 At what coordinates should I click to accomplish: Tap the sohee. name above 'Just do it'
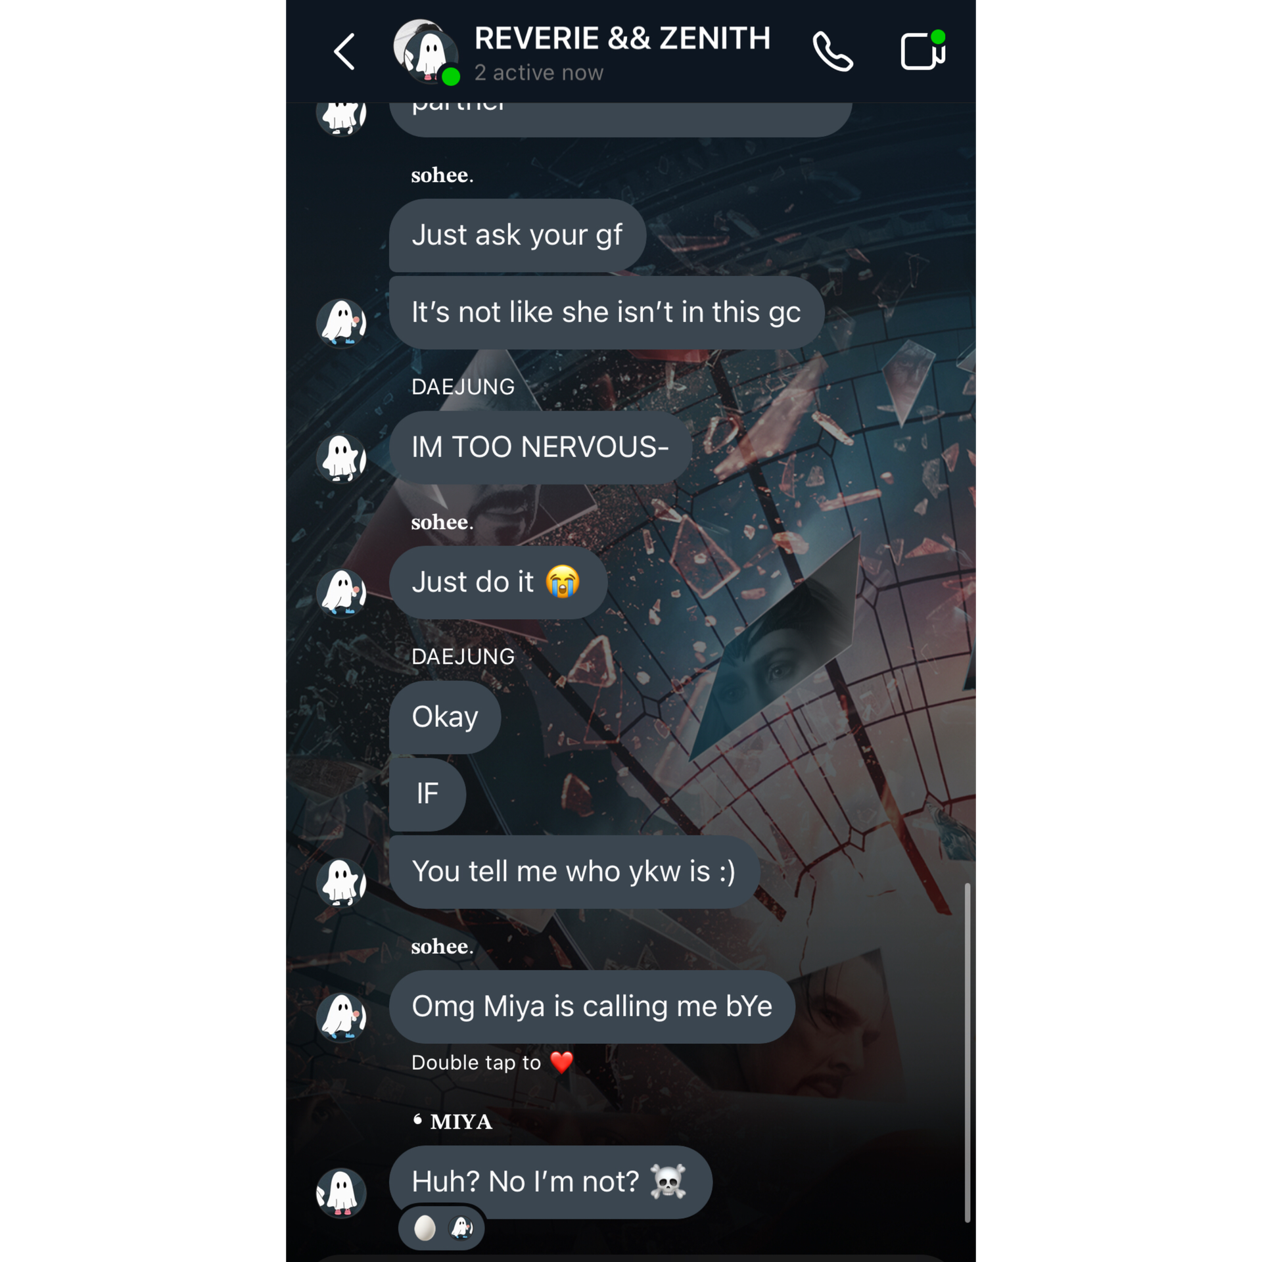[442, 522]
